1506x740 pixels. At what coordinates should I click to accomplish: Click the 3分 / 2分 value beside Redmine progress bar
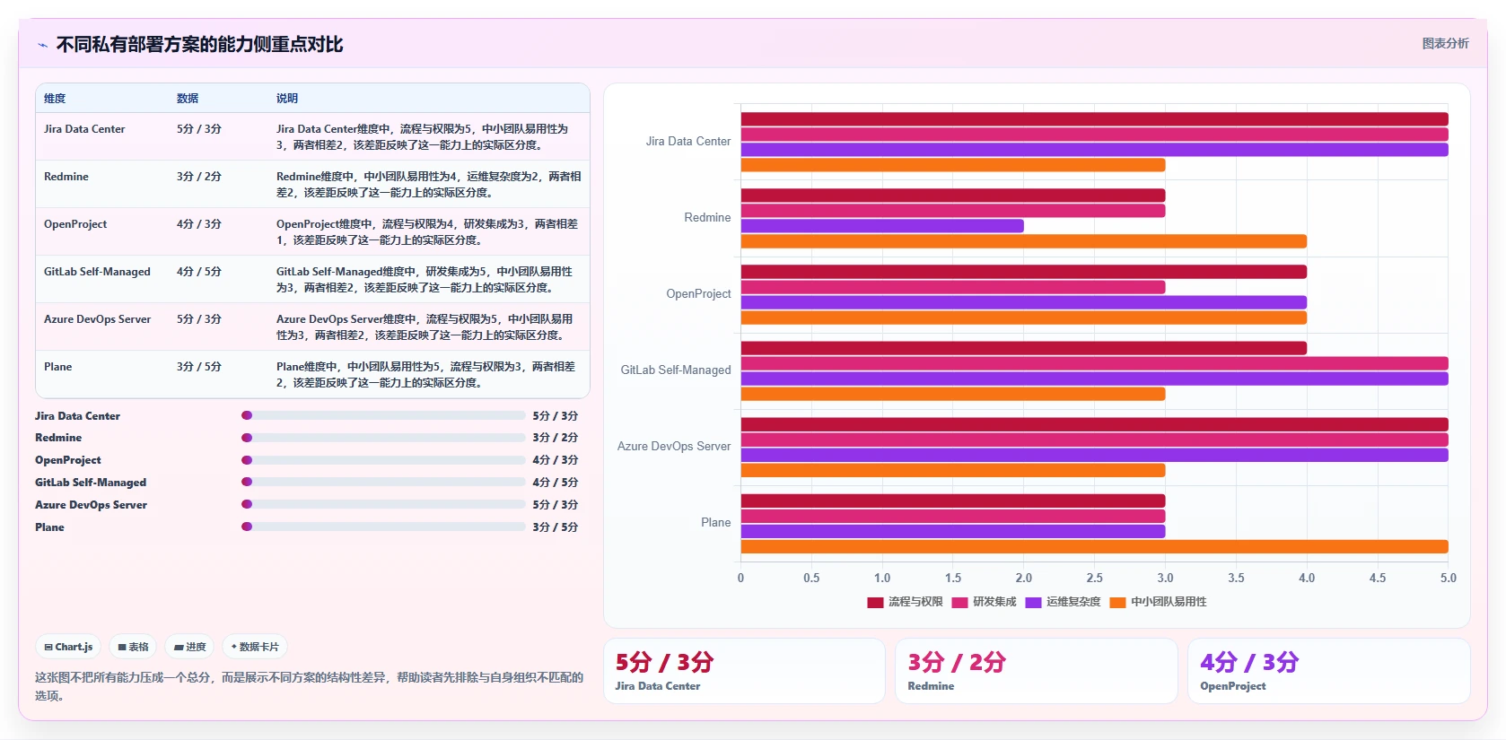pyautogui.click(x=556, y=438)
